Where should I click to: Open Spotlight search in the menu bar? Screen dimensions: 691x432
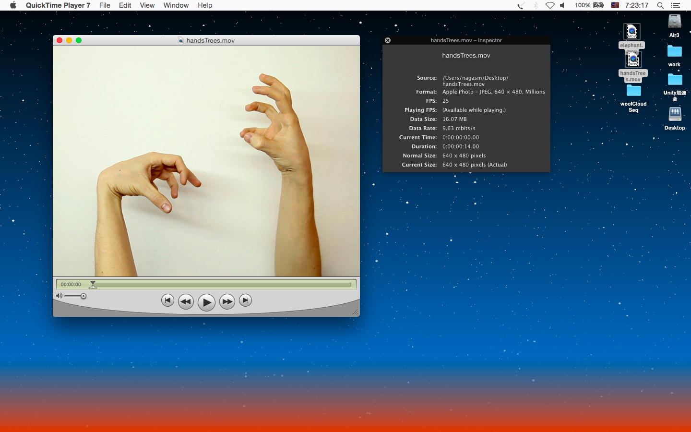pyautogui.click(x=660, y=5)
